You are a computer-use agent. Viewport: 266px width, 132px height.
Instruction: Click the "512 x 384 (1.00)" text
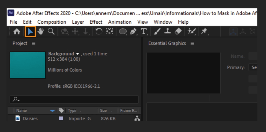tap(64, 59)
